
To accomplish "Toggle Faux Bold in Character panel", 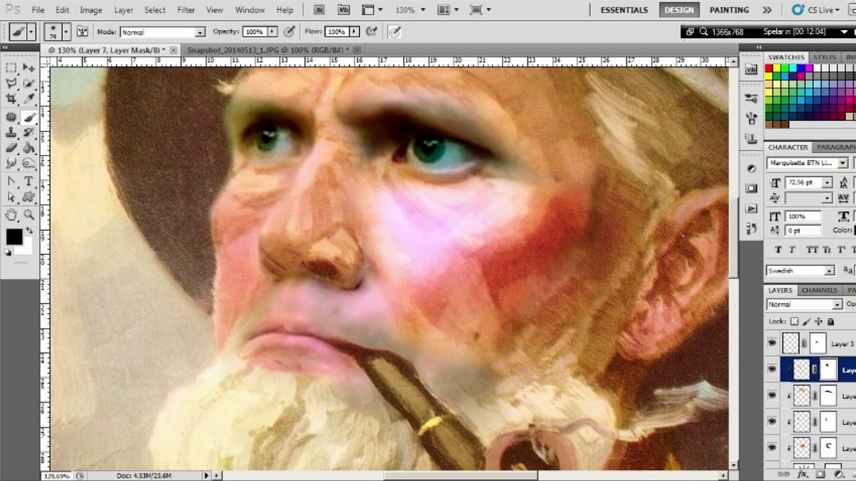I will [x=778, y=249].
